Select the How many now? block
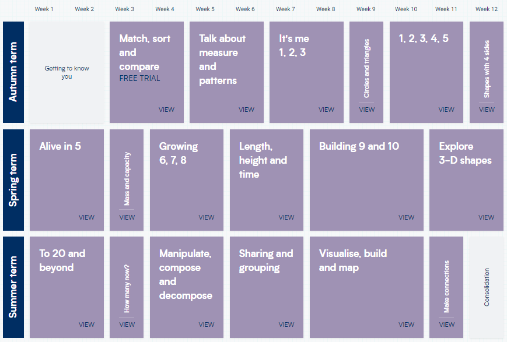507x342 pixels. tap(127, 287)
